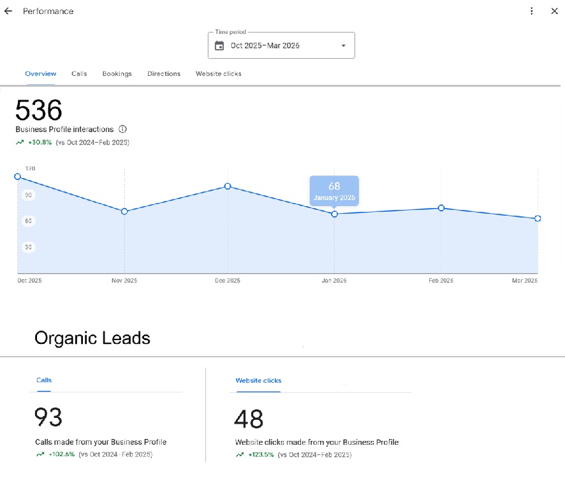This screenshot has width=565, height=483.
Task: Click the Oct 2025–Mar 2026 period field
Action: coord(265,46)
